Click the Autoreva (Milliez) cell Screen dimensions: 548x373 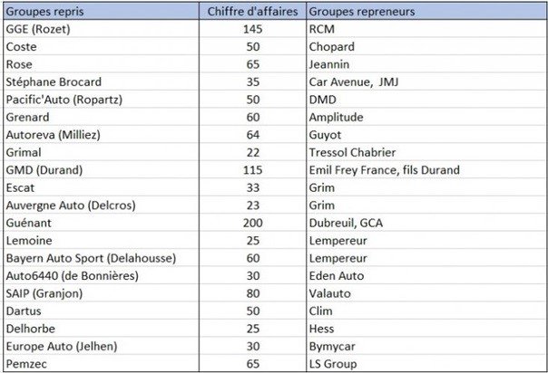[x=54, y=134]
